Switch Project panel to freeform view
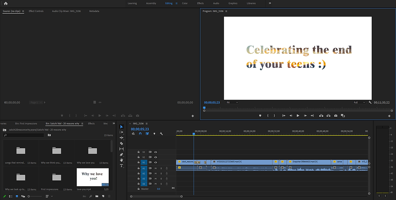The width and height of the screenshot is (396, 200). [x=23, y=196]
